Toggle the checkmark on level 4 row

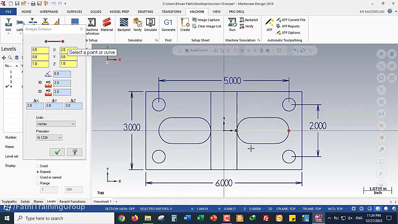pos(7,86)
